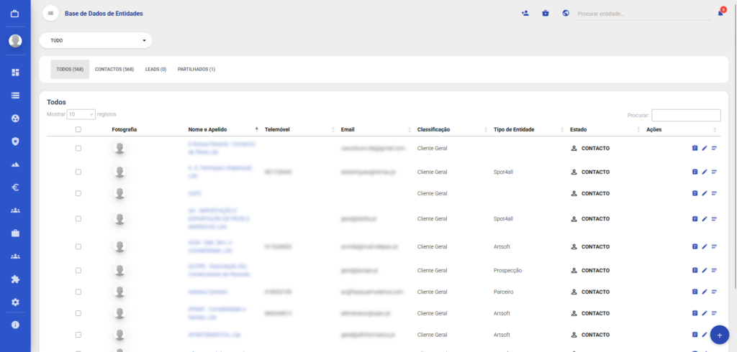Click the Prospecção entity type cell
The image size is (737, 352).
tap(507, 270)
